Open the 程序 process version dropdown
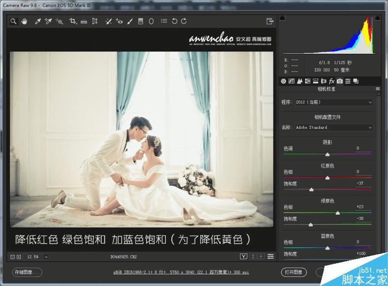The image size is (388, 286). [x=334, y=102]
